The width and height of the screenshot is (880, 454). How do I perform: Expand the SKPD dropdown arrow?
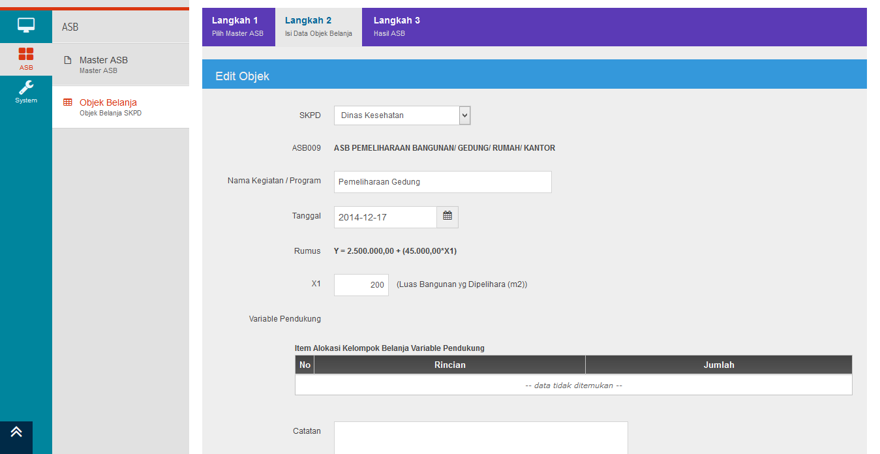(x=464, y=115)
